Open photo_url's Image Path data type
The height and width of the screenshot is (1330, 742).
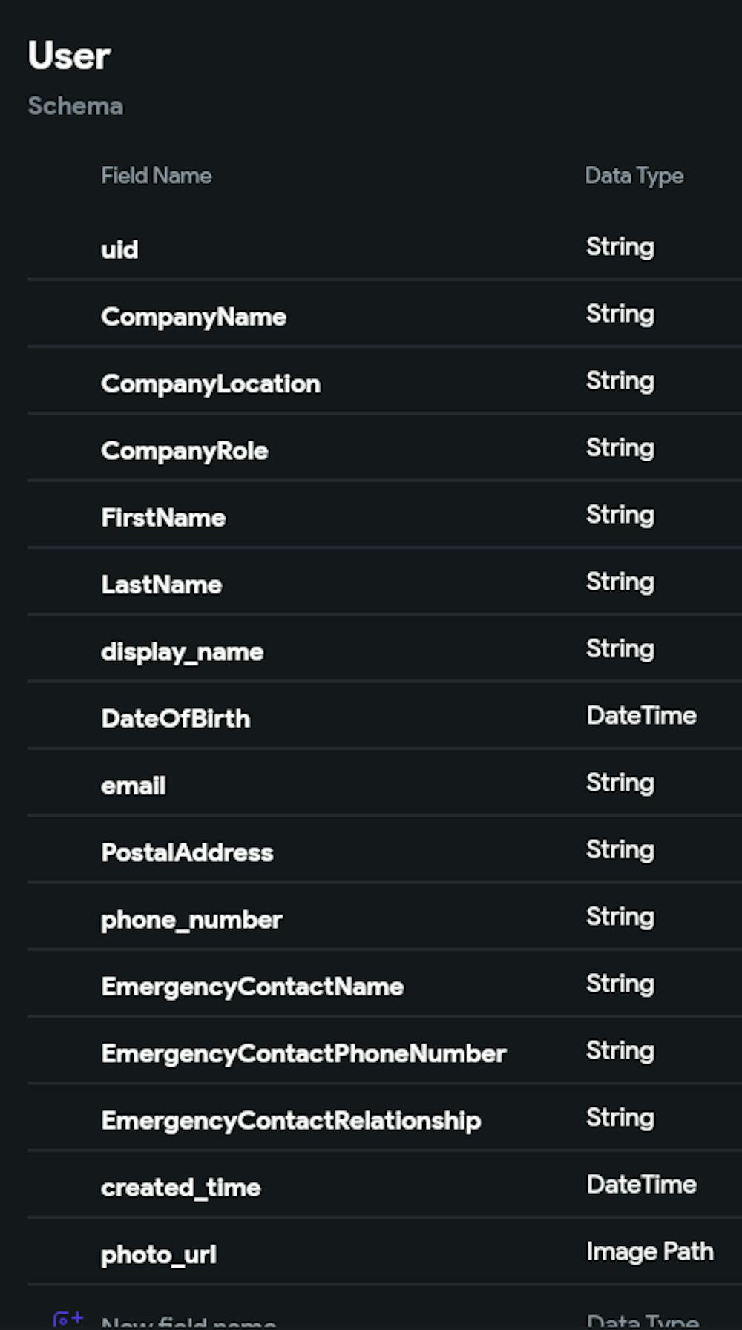pos(649,1251)
